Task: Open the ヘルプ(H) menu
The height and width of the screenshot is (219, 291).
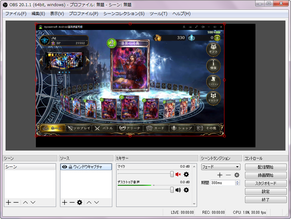Action: tap(181, 14)
